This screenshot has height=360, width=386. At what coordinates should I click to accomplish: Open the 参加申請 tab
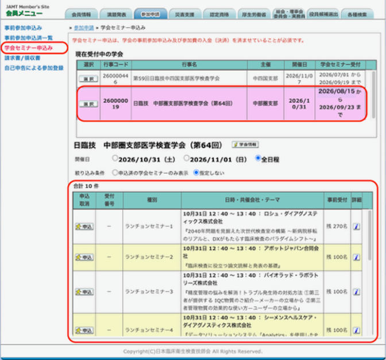tap(150, 14)
